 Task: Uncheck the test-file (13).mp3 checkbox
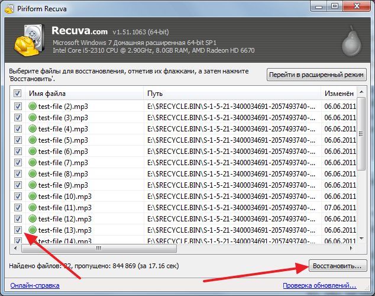(18, 230)
